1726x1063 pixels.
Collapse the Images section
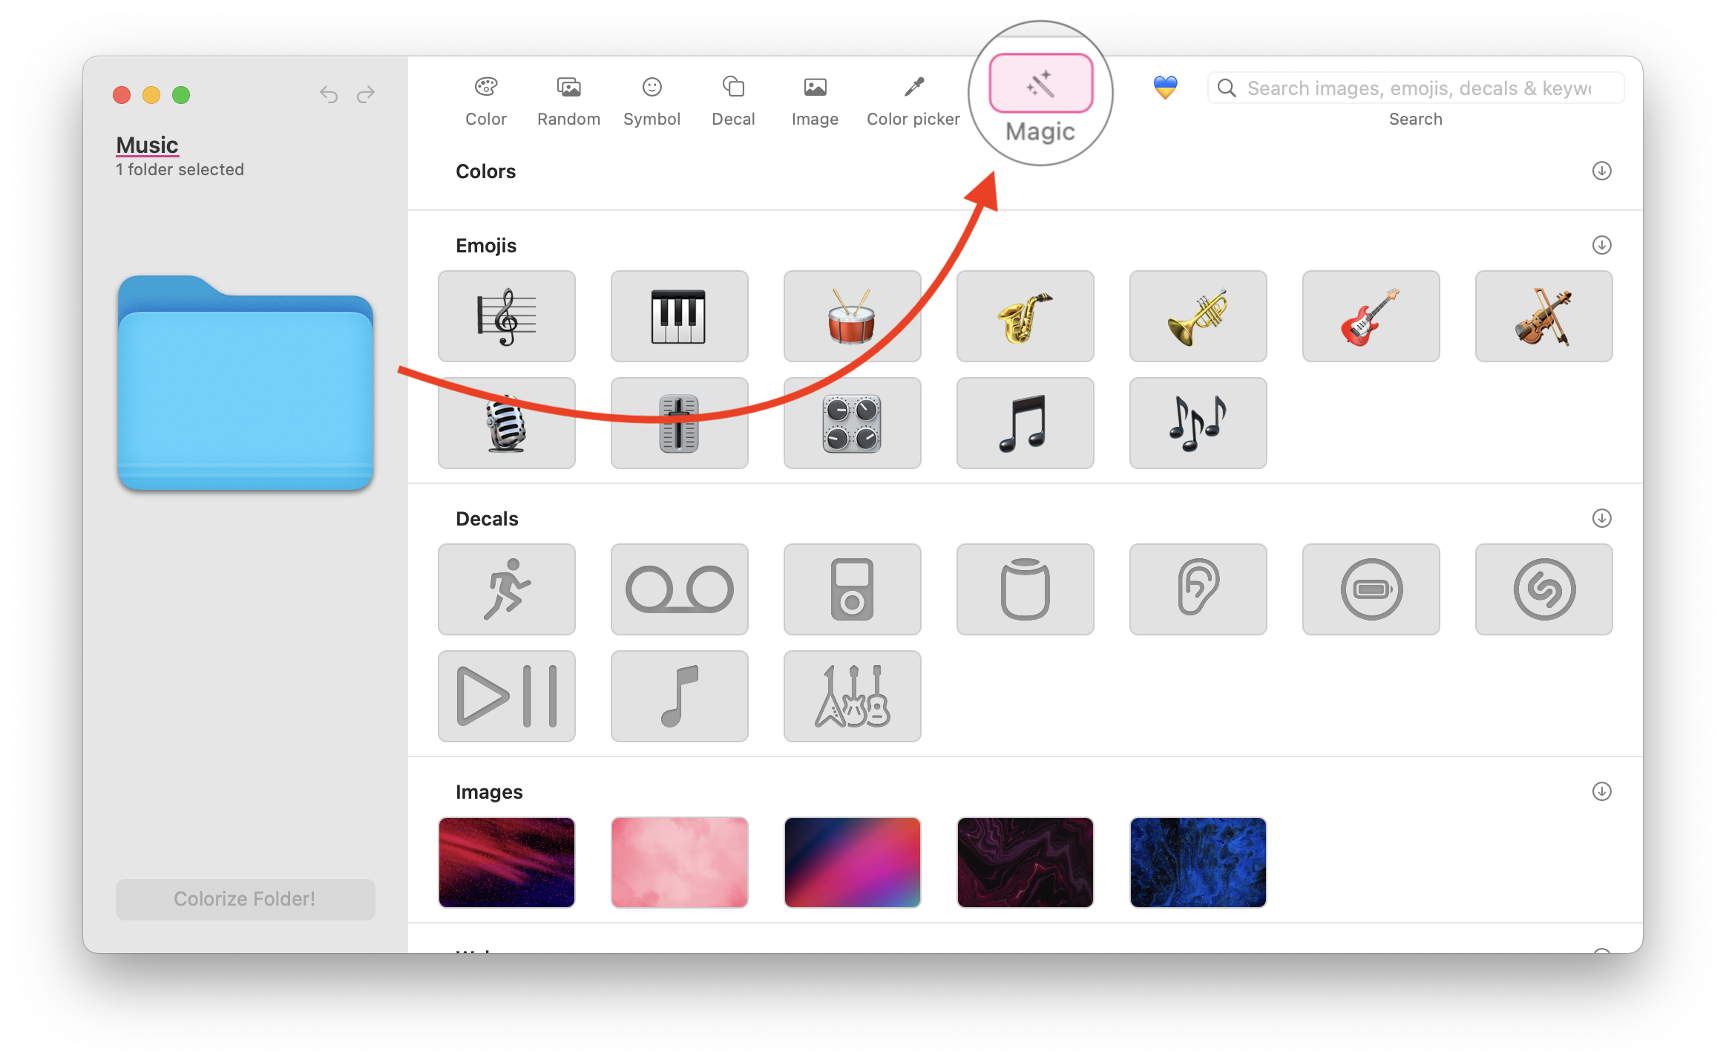coord(1601,791)
